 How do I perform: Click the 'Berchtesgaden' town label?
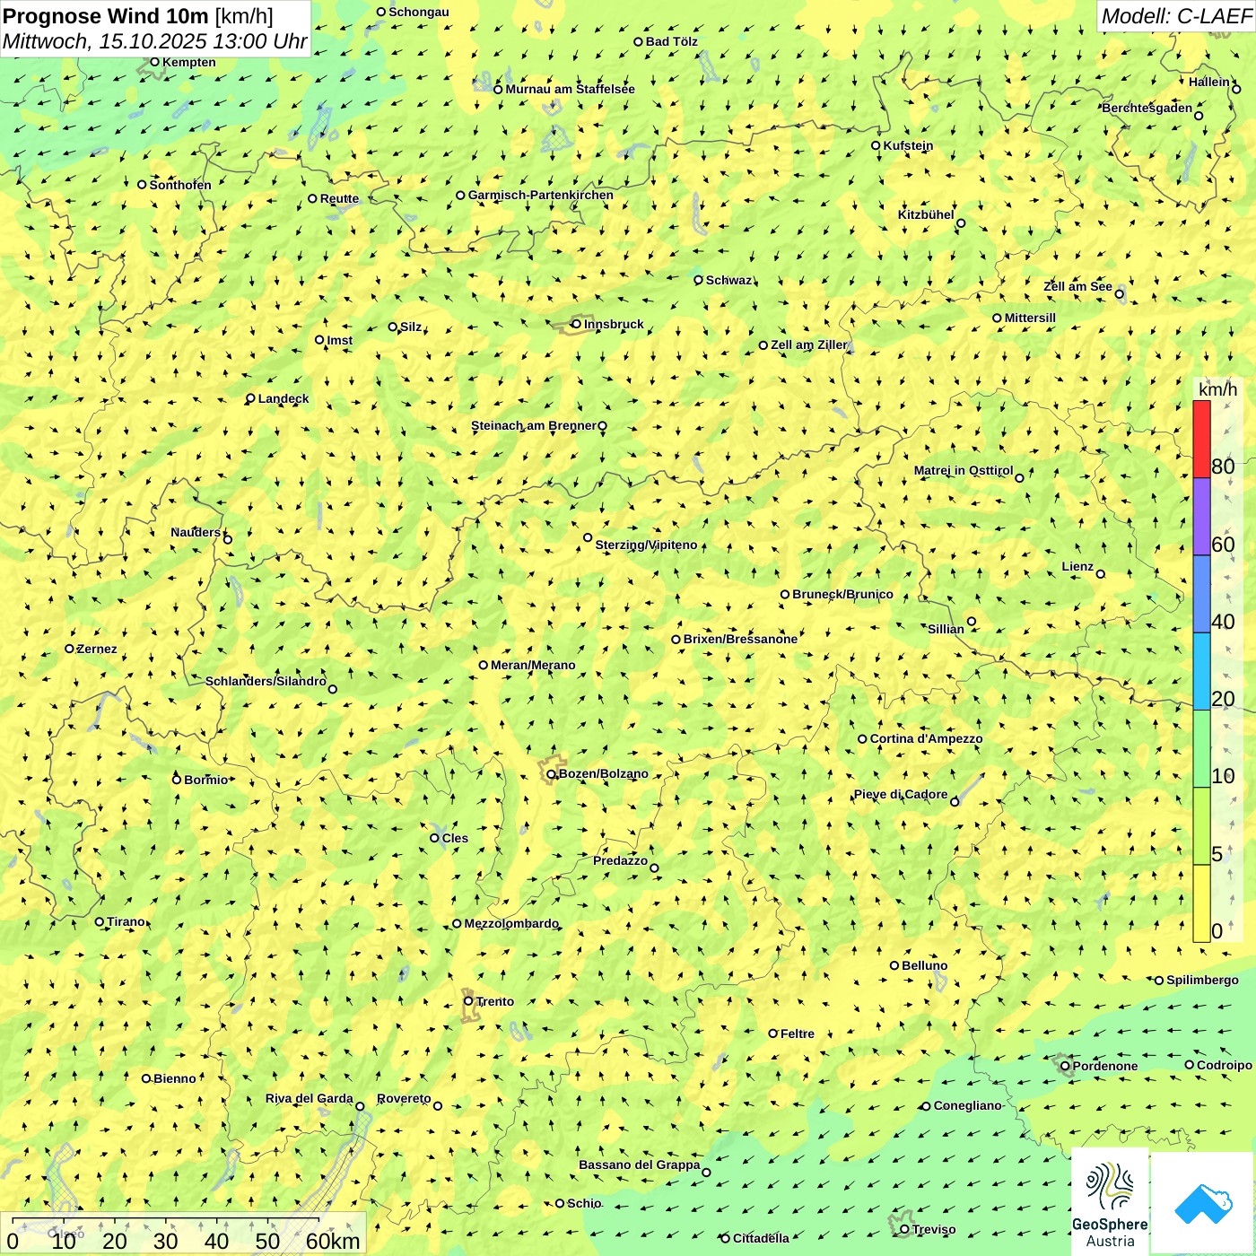[1147, 108]
